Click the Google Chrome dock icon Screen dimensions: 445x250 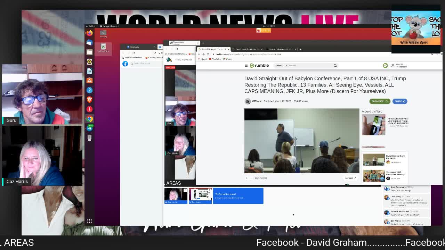(89, 119)
